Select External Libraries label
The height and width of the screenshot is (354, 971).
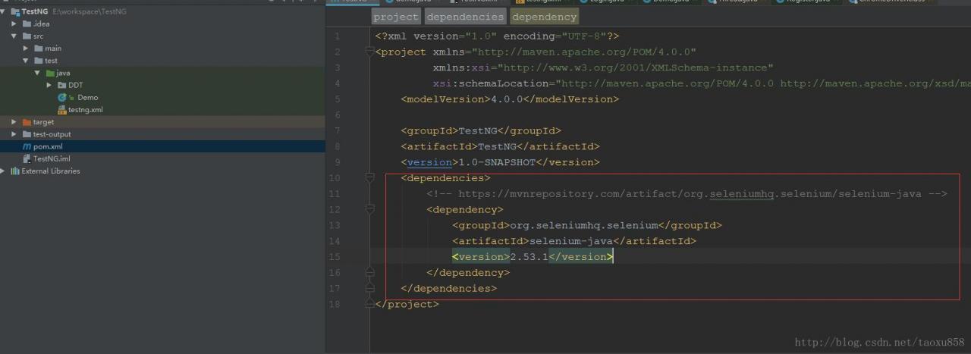coord(51,171)
